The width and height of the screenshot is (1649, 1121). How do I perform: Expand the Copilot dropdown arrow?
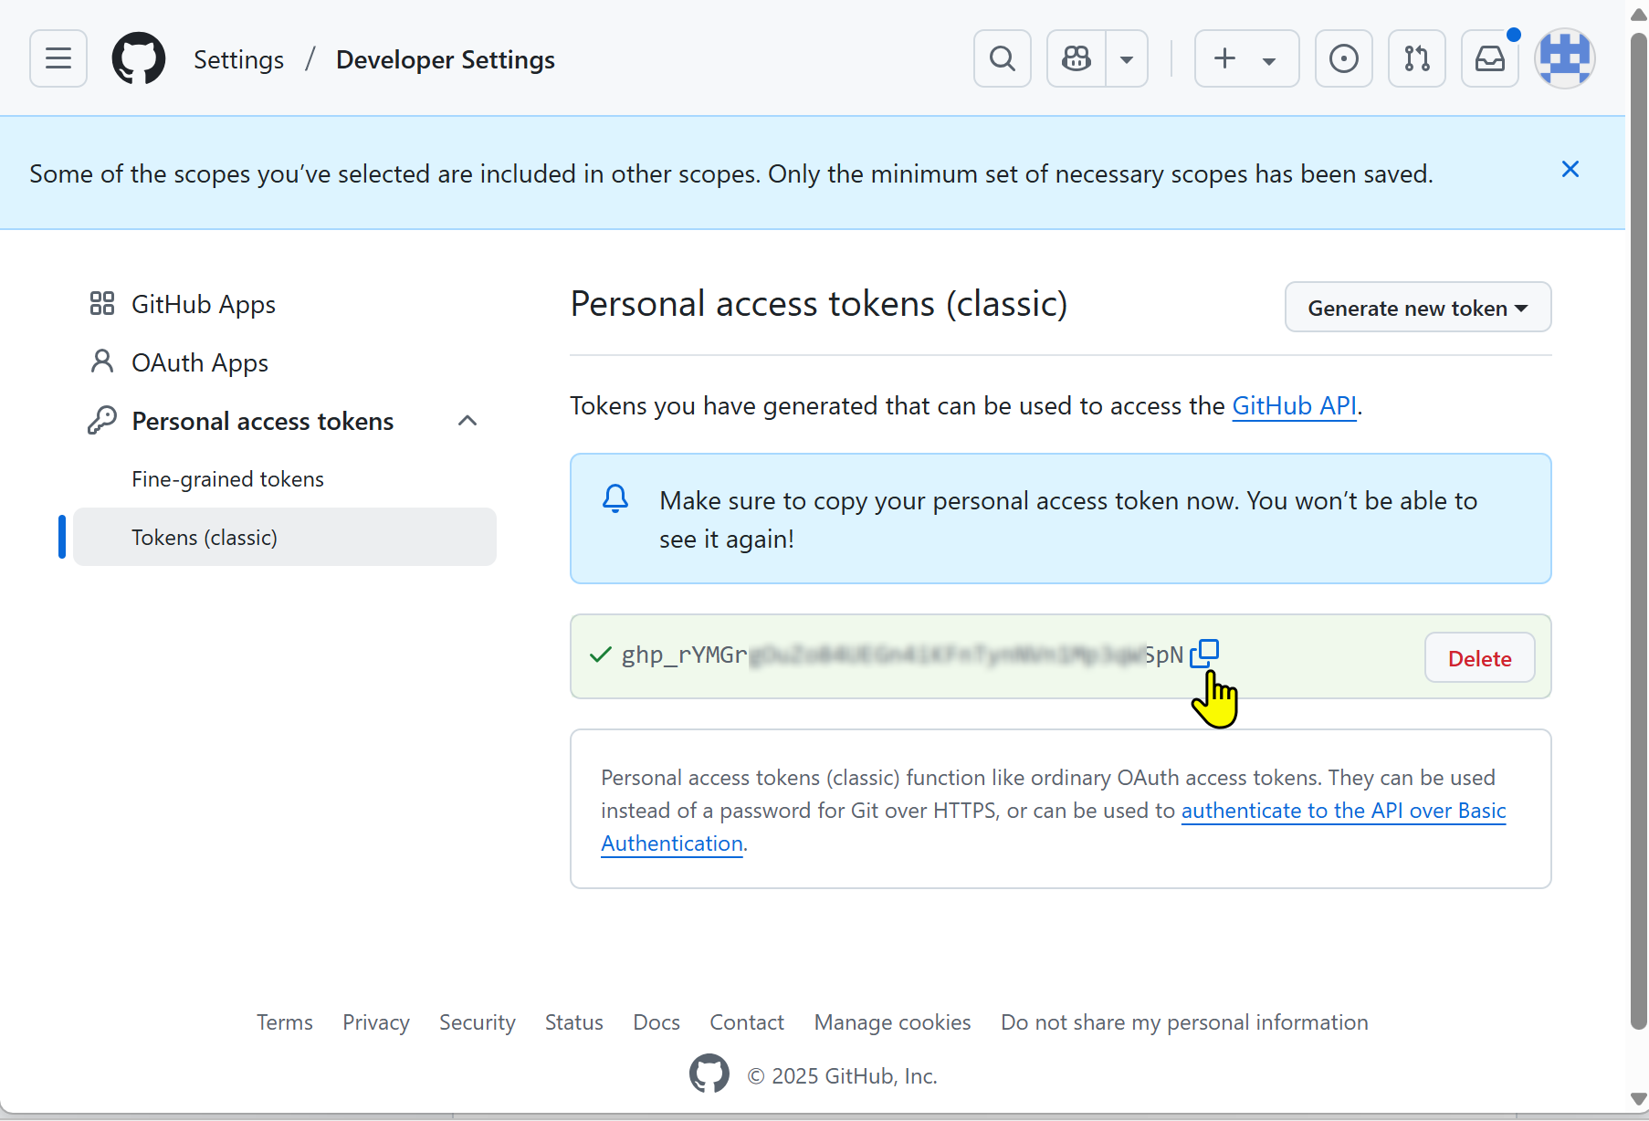(1127, 60)
